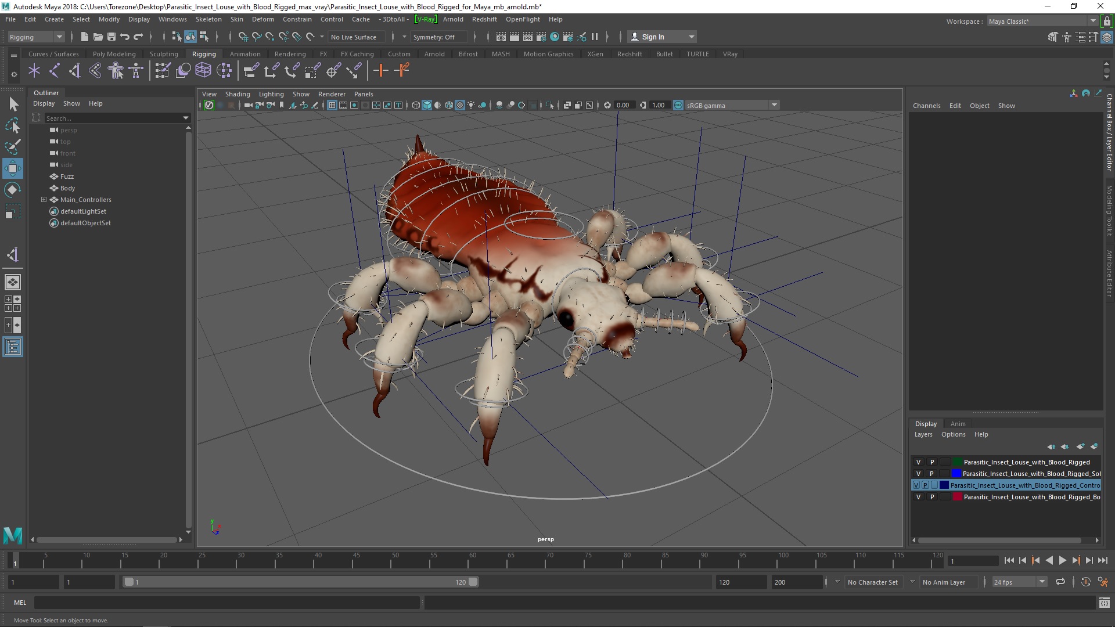Open the Skeleton menu
The width and height of the screenshot is (1115, 627).
208,19
